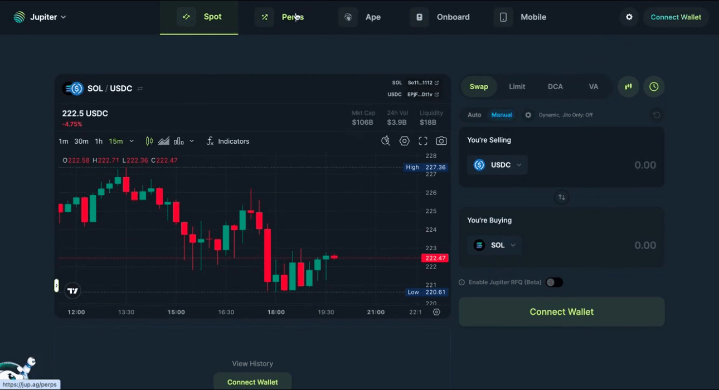The height and width of the screenshot is (390, 719).
Task: Set chart interval to 30m
Action: click(81, 142)
